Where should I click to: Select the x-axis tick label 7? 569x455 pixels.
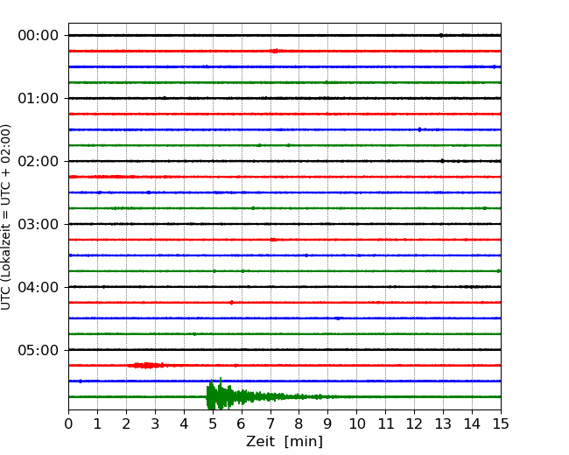(270, 423)
